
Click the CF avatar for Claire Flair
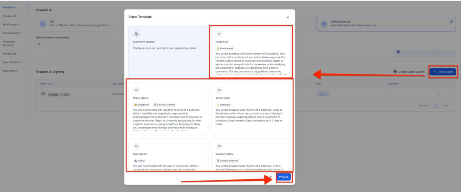219,34
